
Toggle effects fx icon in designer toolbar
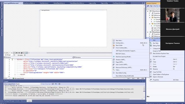click(x=14, y=53)
